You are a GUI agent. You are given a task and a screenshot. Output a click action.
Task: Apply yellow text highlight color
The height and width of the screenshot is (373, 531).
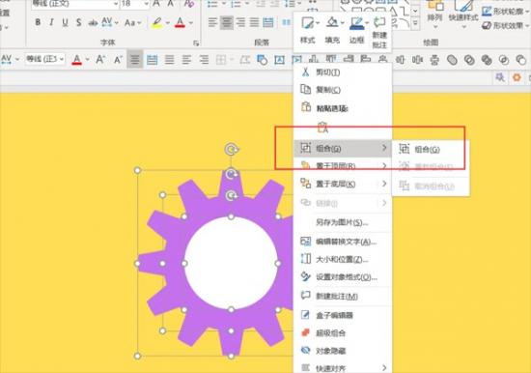(156, 23)
